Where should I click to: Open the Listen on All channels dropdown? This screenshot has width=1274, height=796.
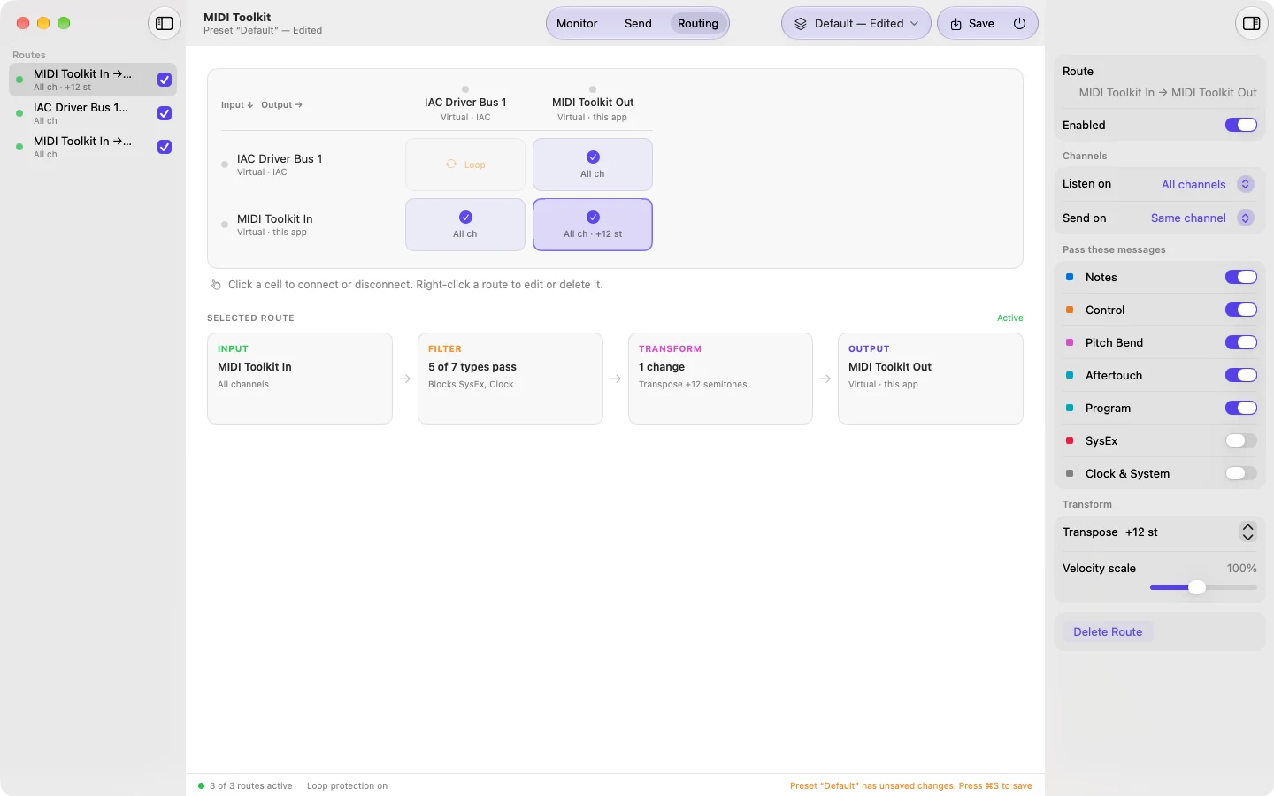click(x=1207, y=184)
